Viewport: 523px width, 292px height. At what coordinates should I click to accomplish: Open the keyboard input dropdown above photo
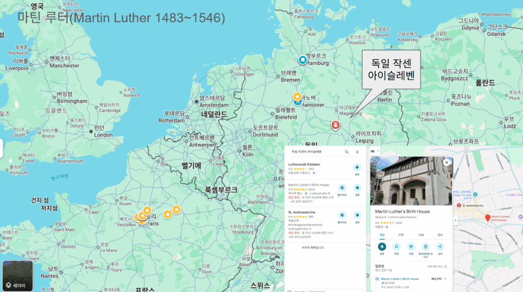pos(374,151)
